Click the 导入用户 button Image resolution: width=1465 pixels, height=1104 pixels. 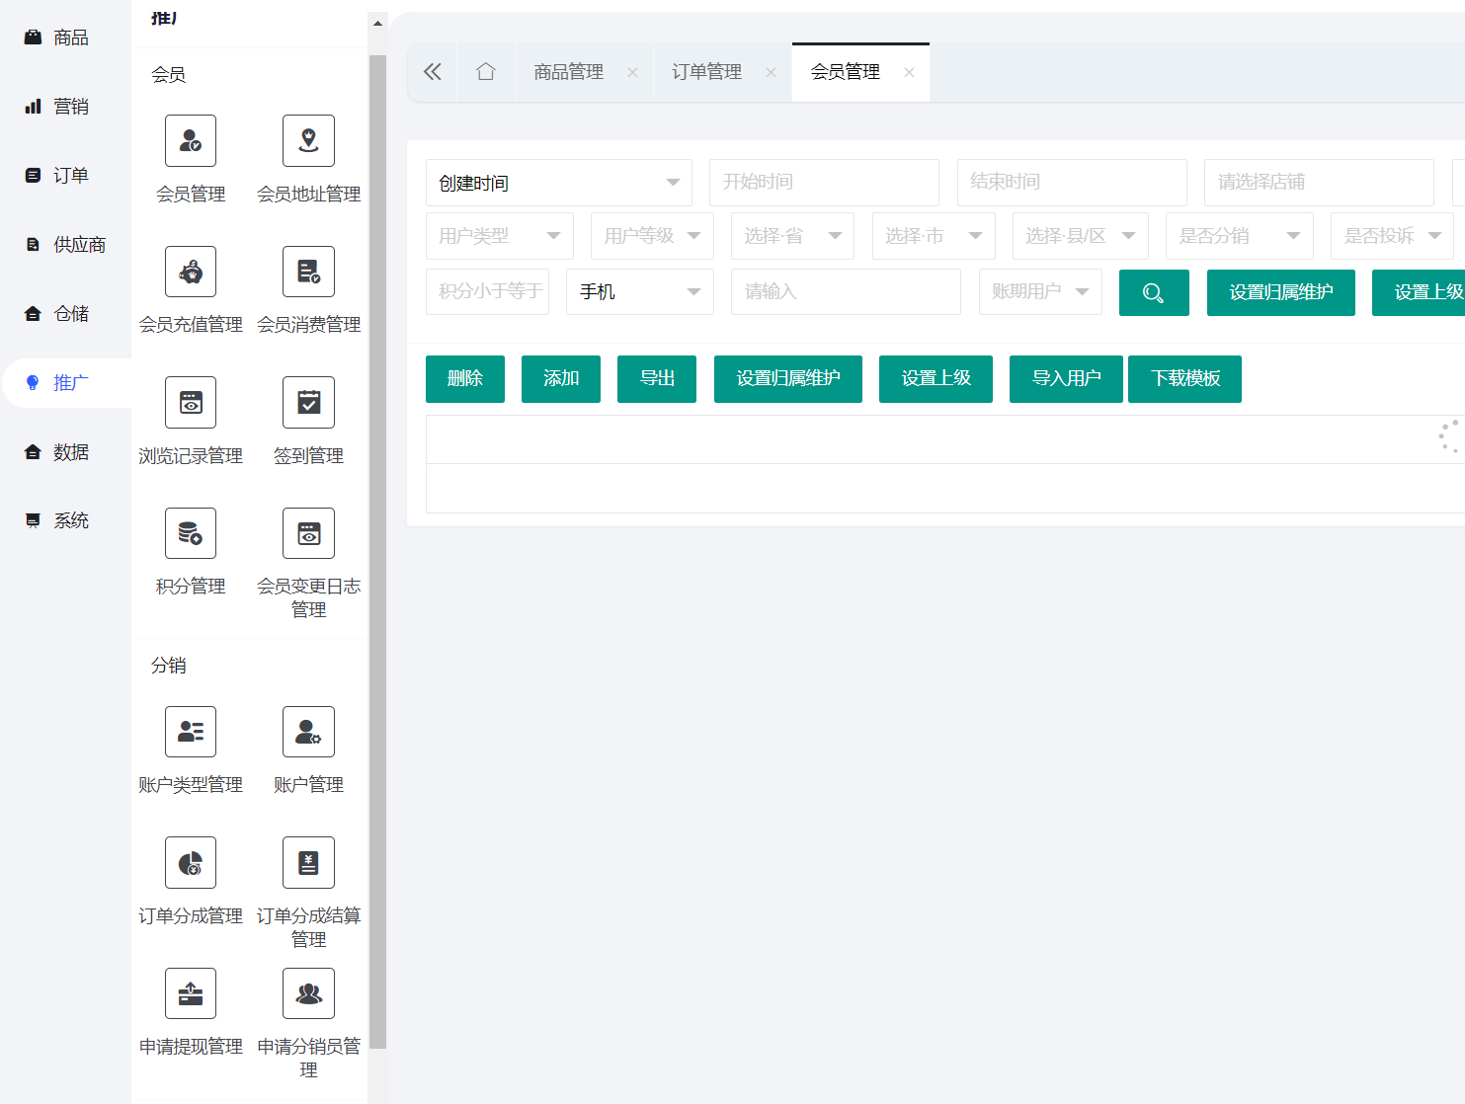pyautogui.click(x=1066, y=379)
